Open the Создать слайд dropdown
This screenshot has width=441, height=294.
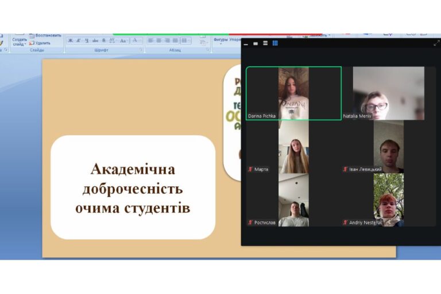(x=20, y=42)
